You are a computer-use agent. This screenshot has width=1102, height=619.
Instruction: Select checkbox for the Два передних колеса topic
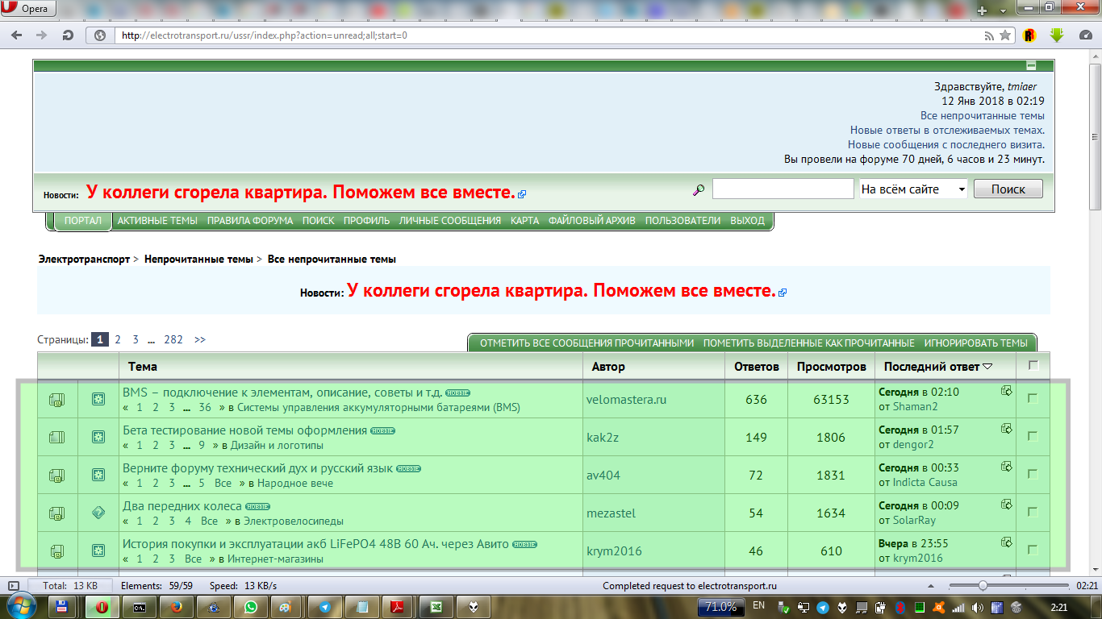click(x=1033, y=512)
